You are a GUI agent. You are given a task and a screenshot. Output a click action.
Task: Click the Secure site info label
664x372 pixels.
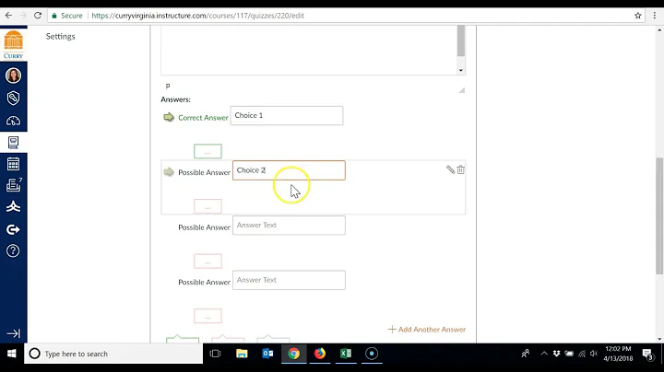coord(67,16)
